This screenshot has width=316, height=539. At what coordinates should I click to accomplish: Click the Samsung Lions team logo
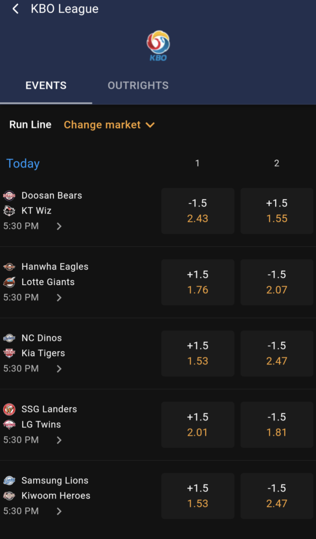point(9,481)
